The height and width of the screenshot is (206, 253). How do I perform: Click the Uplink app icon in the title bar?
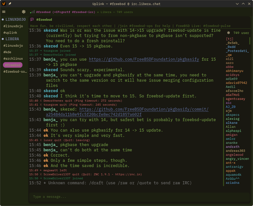[4, 3]
